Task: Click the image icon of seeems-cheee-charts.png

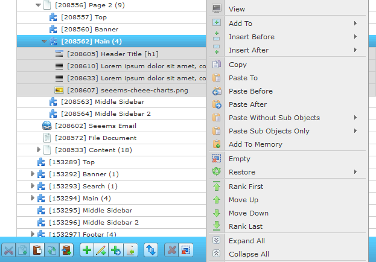Action: 59,90
